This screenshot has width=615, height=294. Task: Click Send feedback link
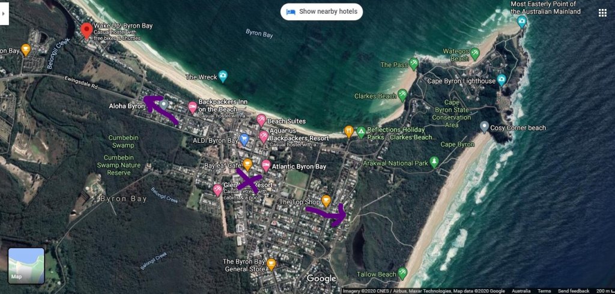coord(574,290)
